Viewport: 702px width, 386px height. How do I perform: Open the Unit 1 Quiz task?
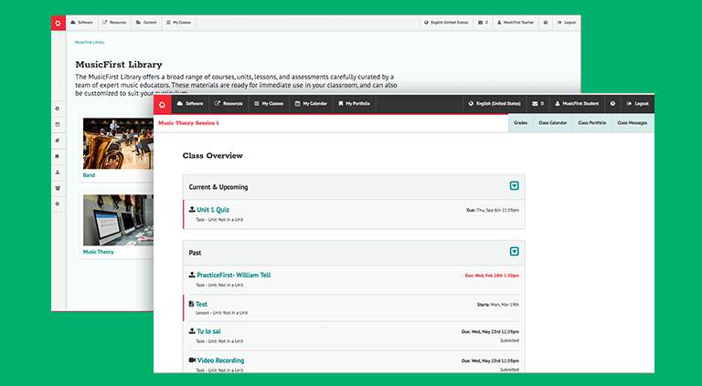click(213, 210)
